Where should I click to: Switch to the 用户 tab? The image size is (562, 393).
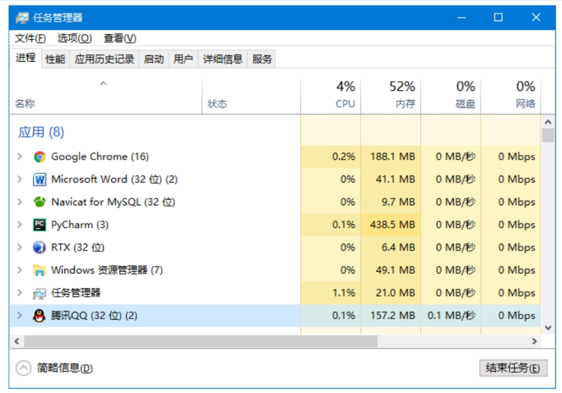[x=183, y=59]
